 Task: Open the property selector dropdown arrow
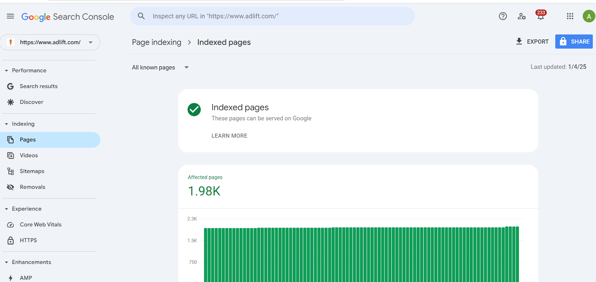pyautogui.click(x=91, y=42)
